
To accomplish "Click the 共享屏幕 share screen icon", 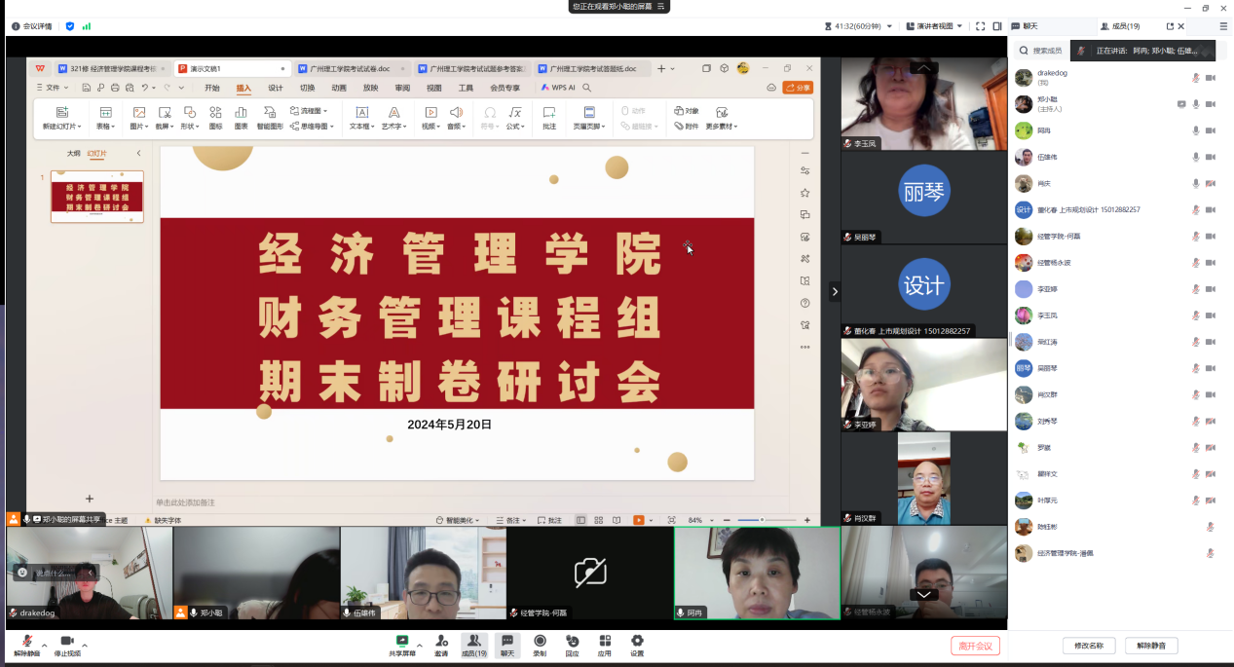I will pos(401,641).
